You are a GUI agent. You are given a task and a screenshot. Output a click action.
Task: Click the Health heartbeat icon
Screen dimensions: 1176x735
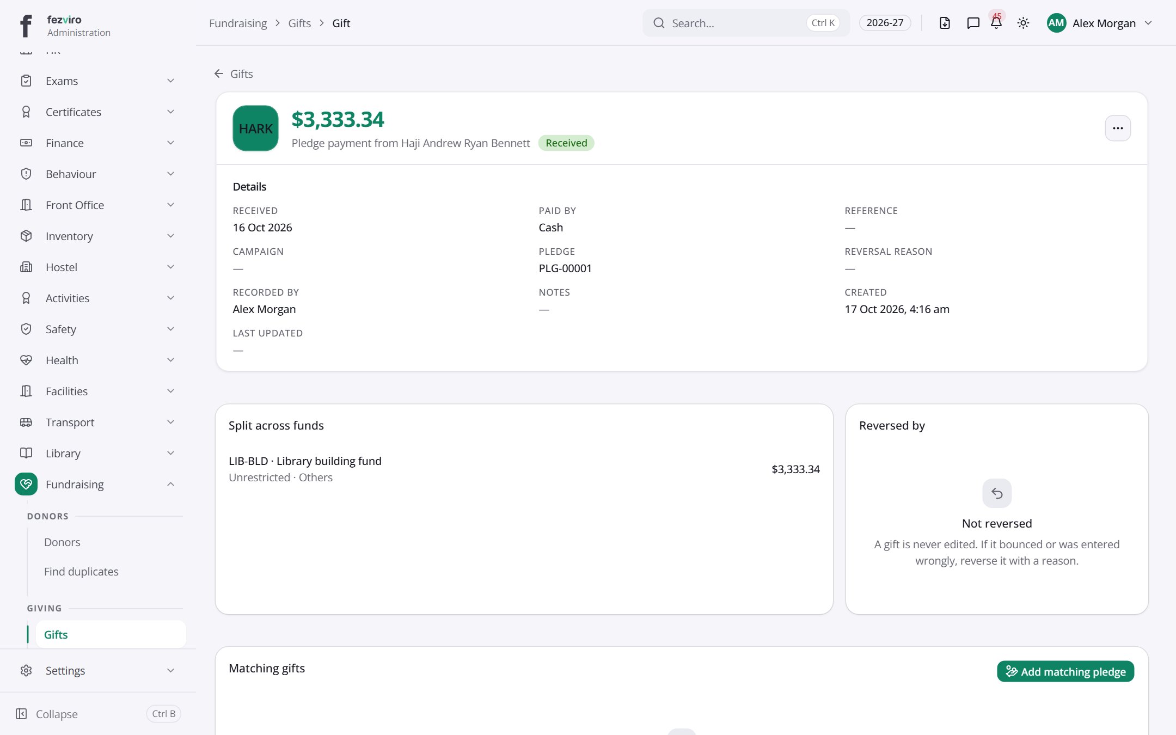click(x=26, y=360)
